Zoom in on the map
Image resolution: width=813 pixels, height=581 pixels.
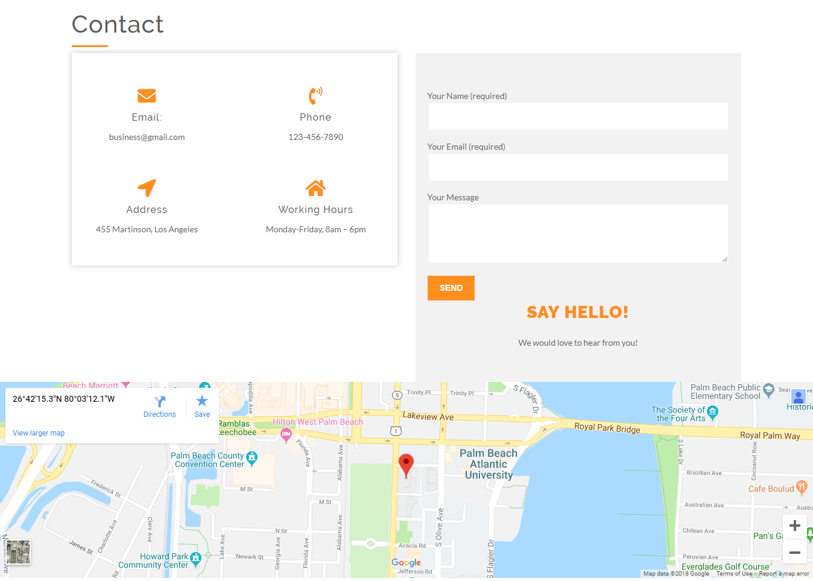tap(795, 525)
